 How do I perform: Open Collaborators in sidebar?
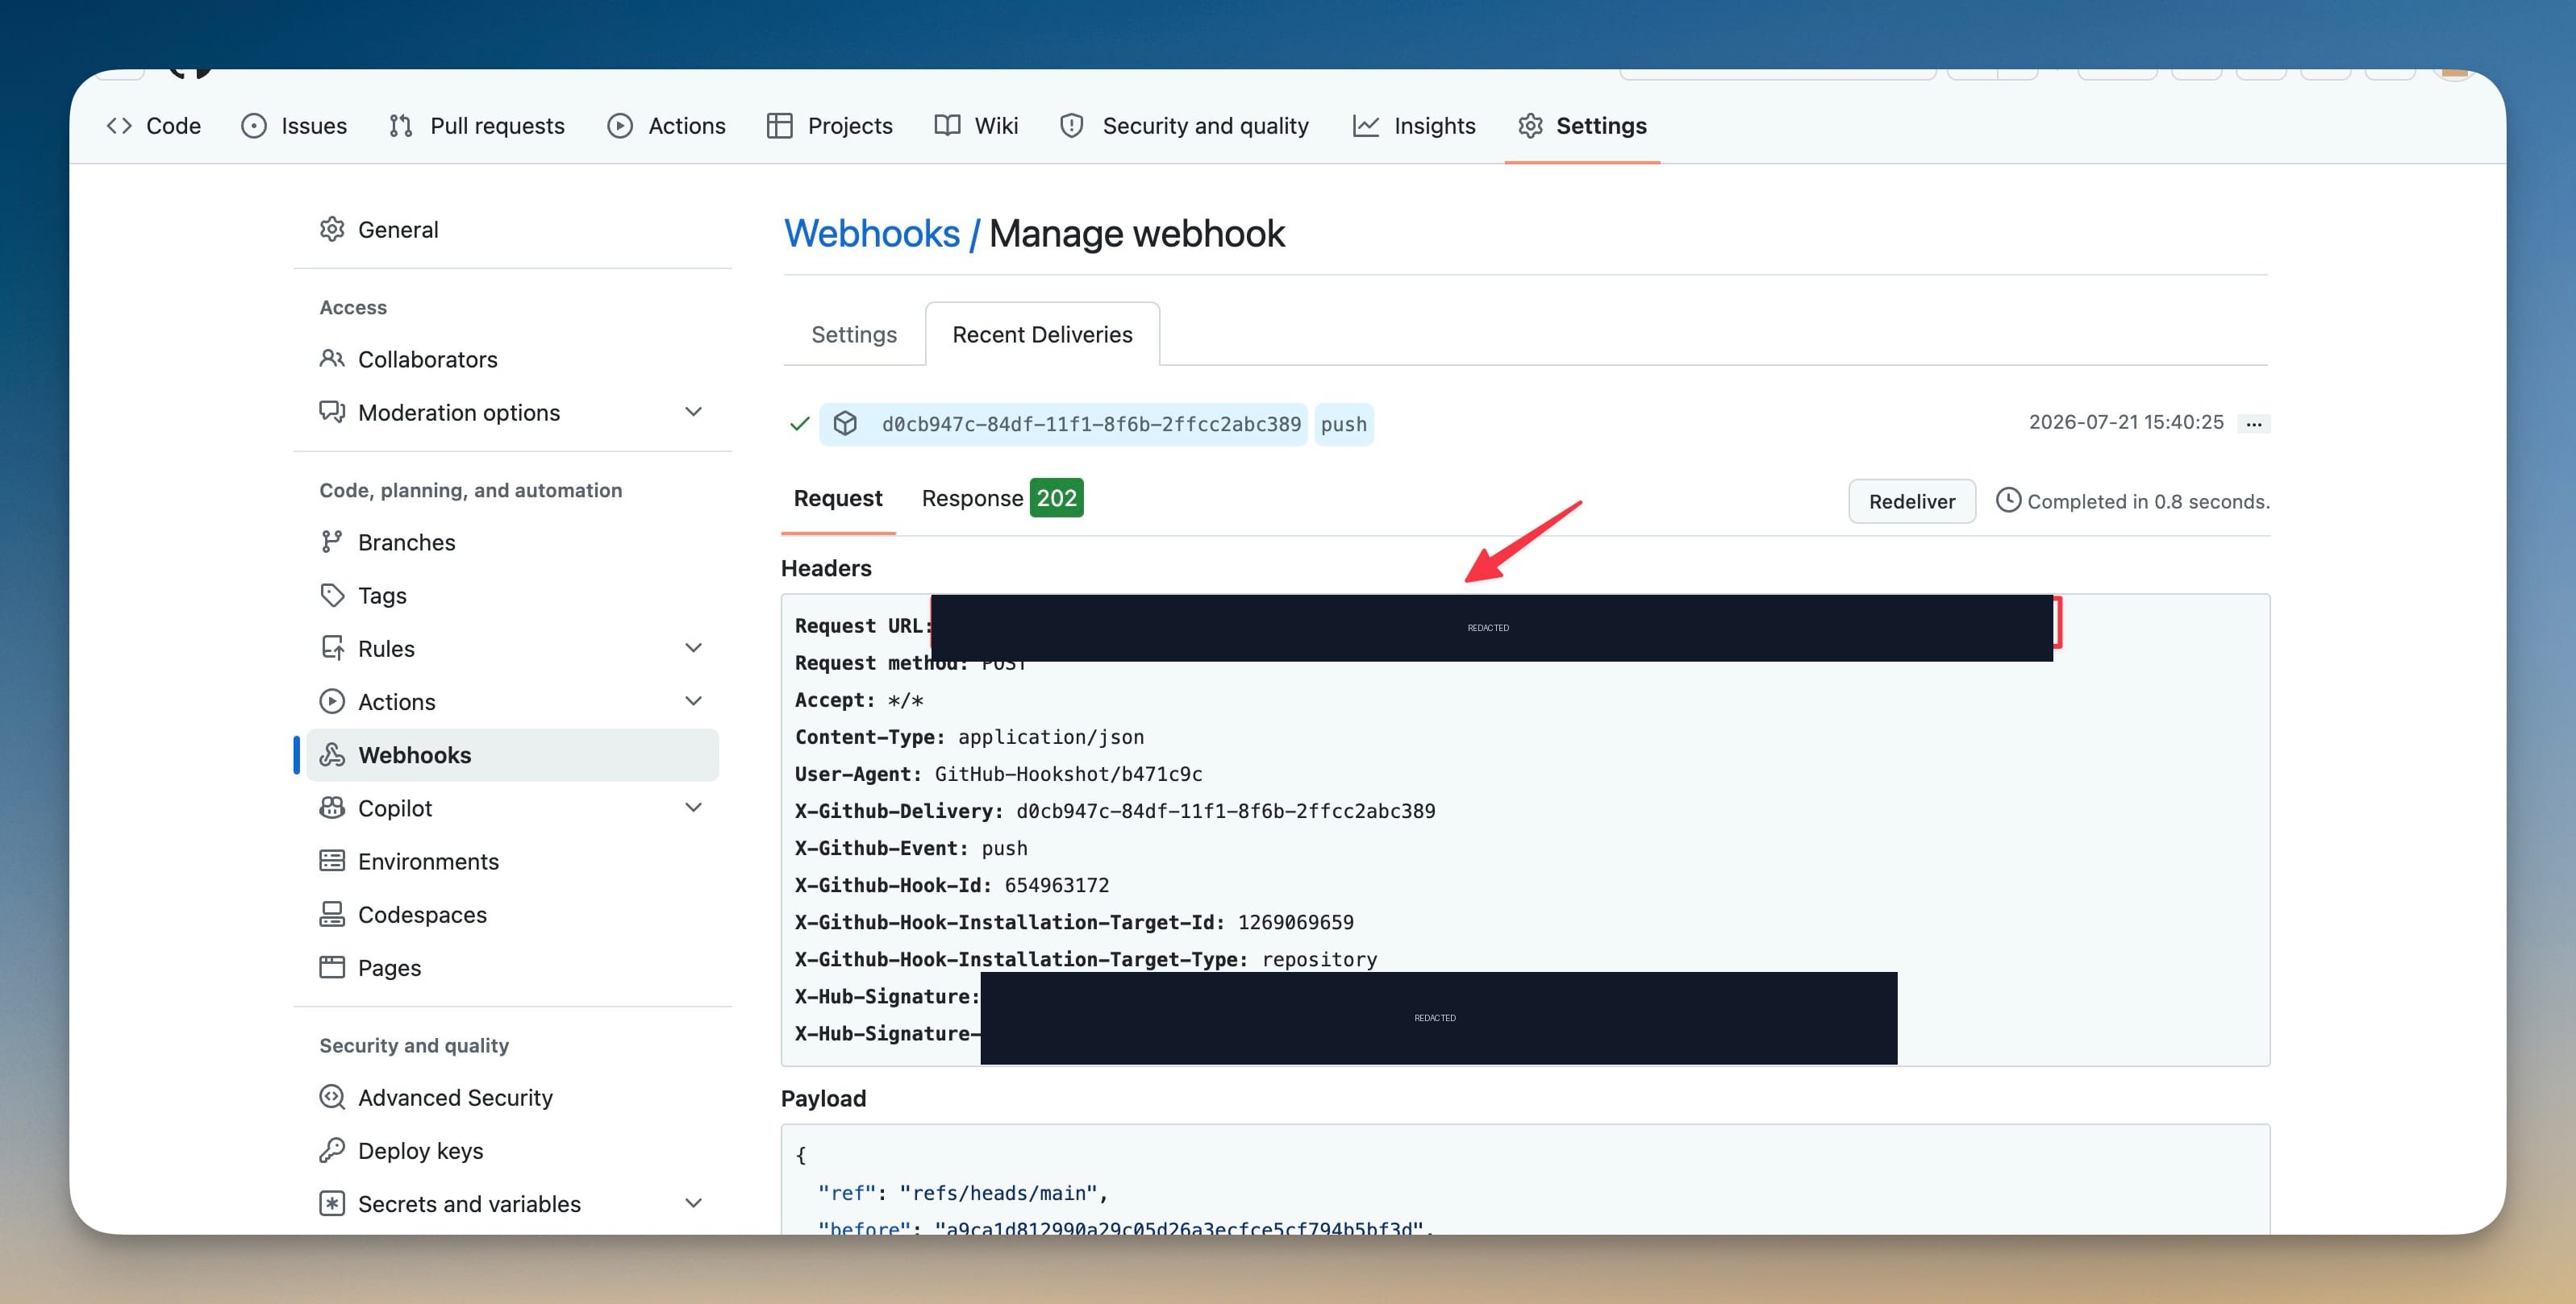pyautogui.click(x=513, y=359)
